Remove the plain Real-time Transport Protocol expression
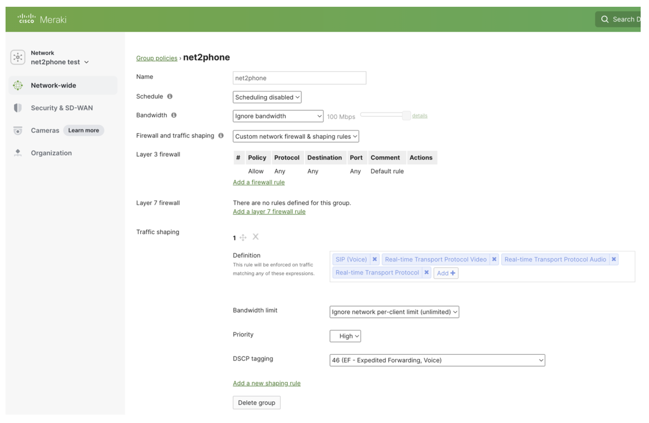Screen dimensions: 649x423 pyautogui.click(x=427, y=272)
